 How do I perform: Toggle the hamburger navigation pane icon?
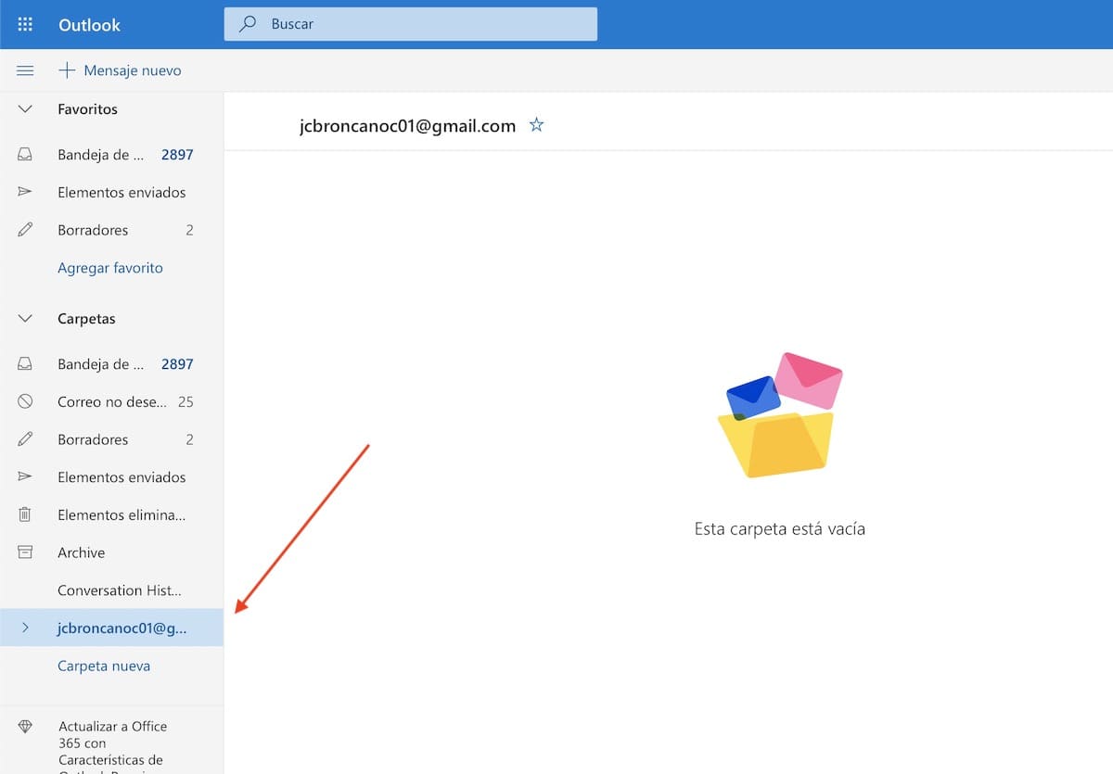25,70
